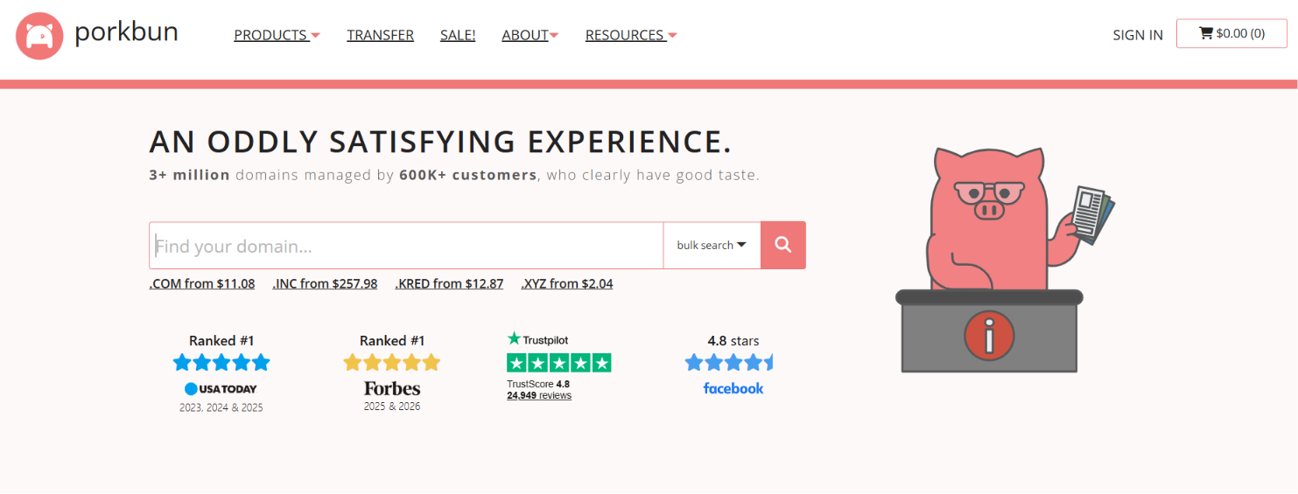Viewport: 1298px width, 494px height.
Task: Click the .INC from $257.98 link
Action: (x=325, y=283)
